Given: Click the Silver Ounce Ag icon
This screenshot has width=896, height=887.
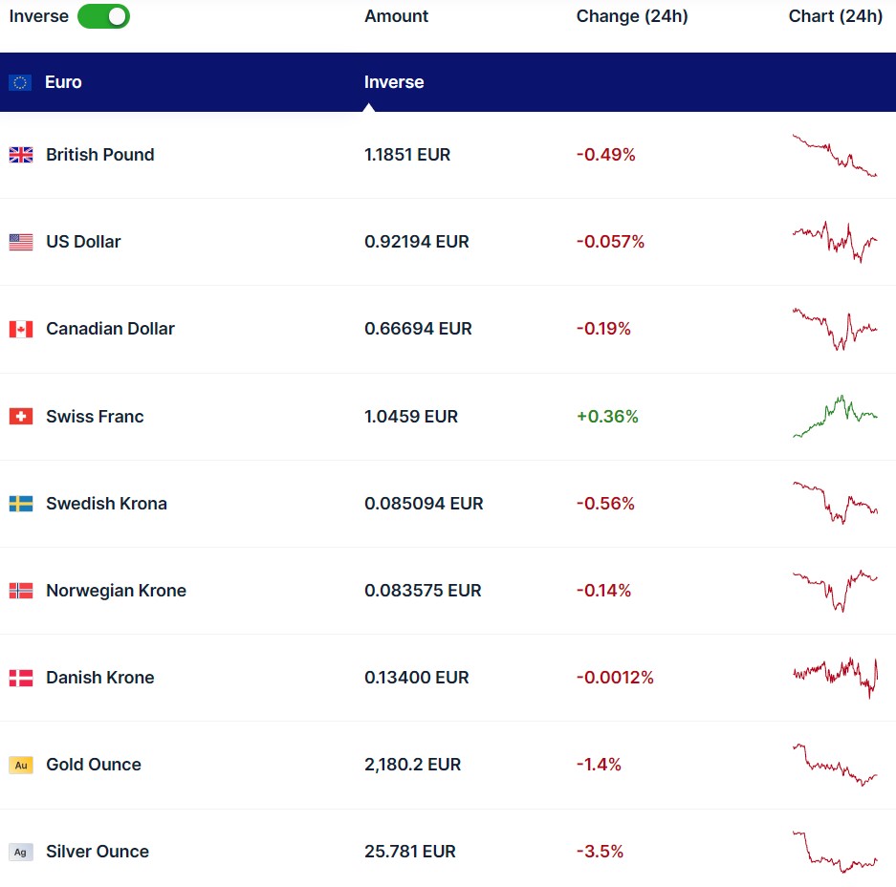Looking at the screenshot, I should (x=21, y=852).
